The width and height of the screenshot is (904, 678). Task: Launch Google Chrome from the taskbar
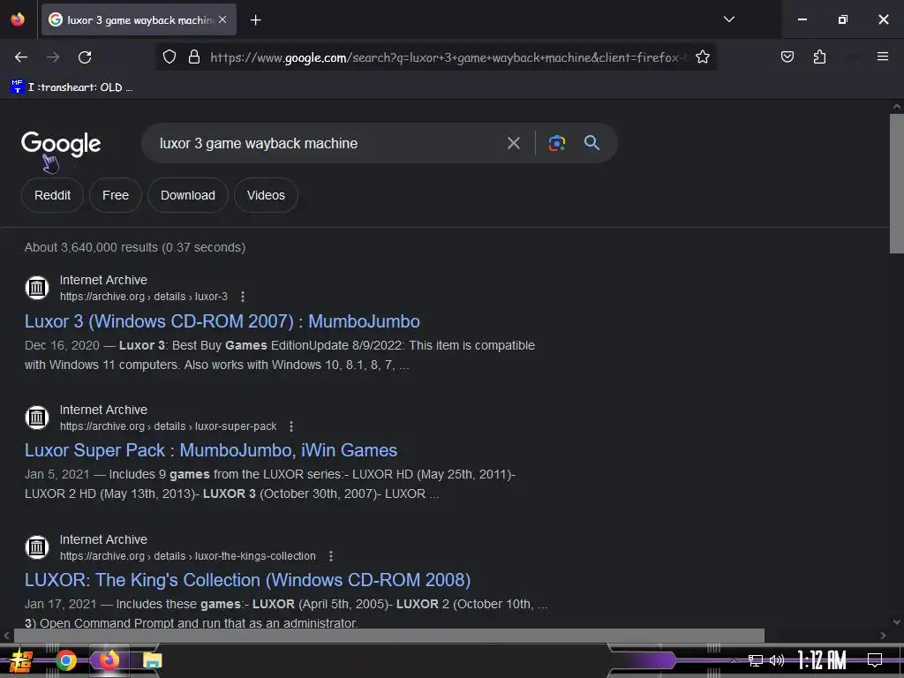coord(66,660)
